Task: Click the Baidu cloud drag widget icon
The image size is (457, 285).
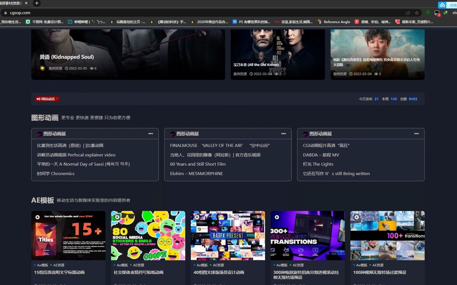Action: [442, 5]
